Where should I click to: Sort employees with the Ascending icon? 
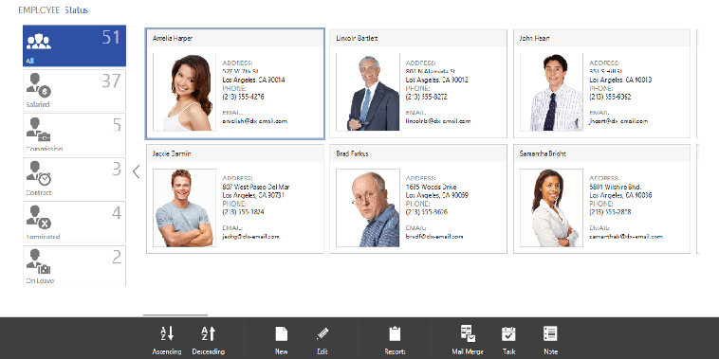tap(167, 333)
